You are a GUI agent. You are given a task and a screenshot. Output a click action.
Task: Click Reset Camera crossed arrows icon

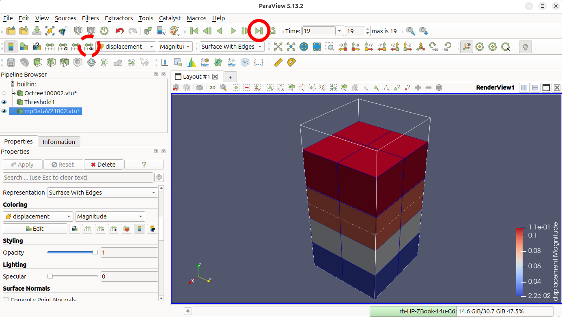[x=278, y=47]
